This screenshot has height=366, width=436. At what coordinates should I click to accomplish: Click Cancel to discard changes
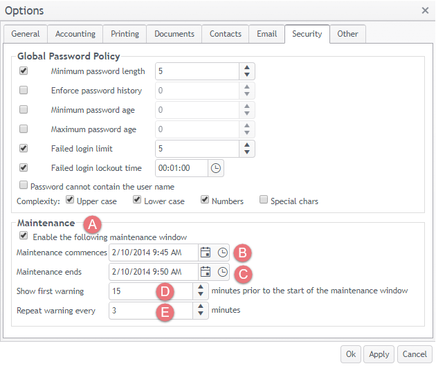[415, 354]
